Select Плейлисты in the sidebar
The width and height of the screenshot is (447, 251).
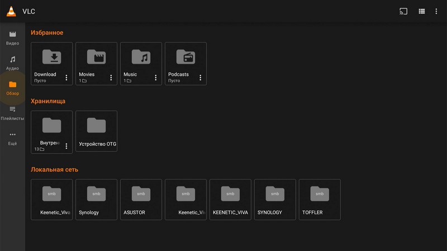(x=12, y=113)
